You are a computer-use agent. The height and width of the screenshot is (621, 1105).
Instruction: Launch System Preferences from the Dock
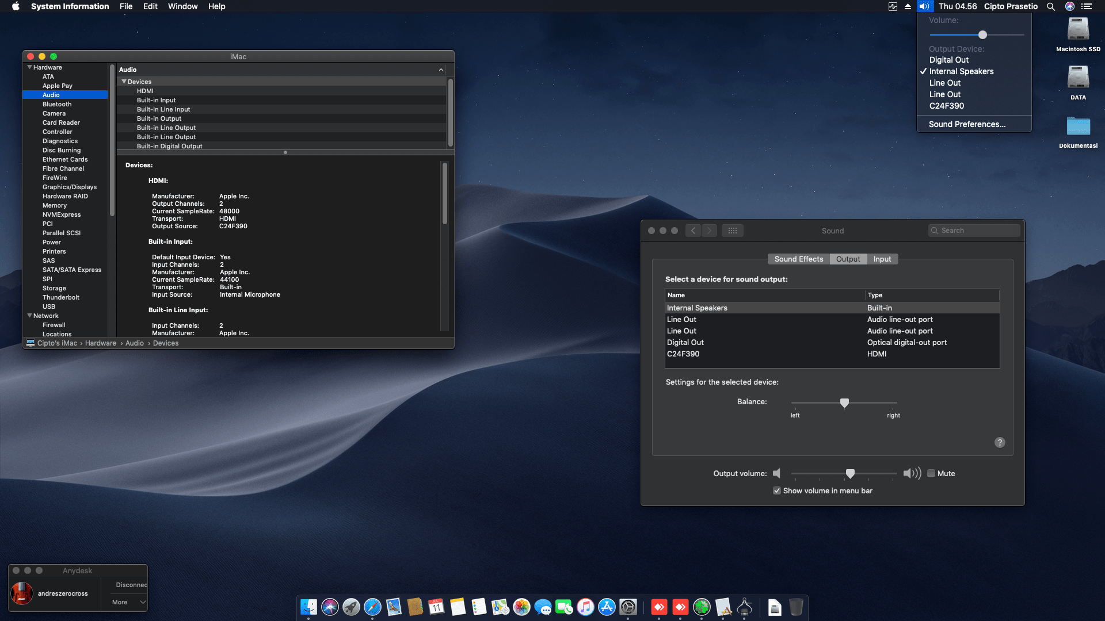click(628, 607)
